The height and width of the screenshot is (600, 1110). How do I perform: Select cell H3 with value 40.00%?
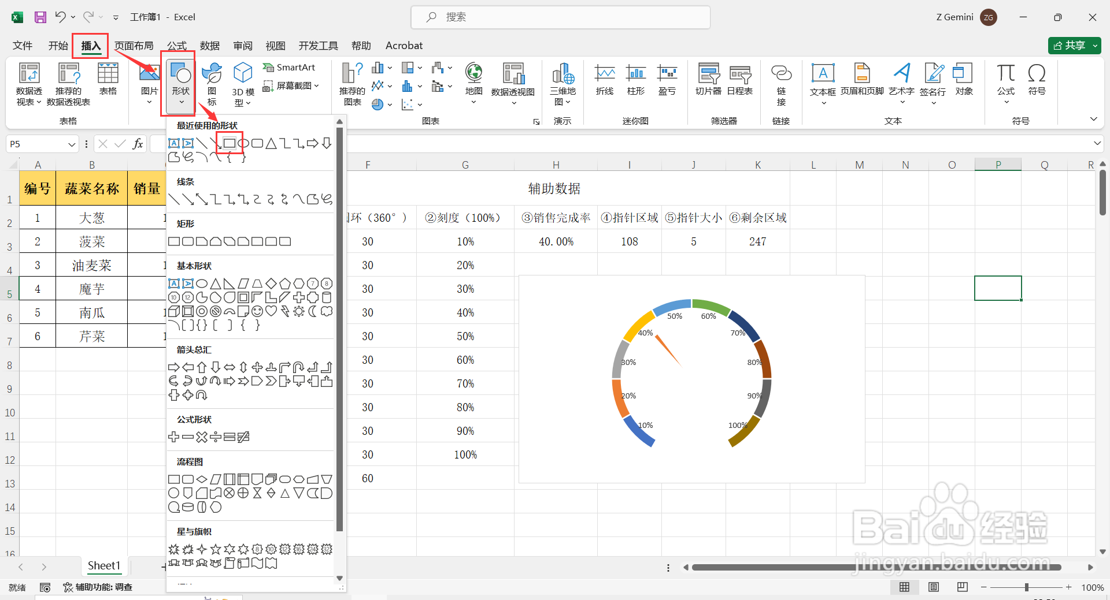[x=556, y=241]
